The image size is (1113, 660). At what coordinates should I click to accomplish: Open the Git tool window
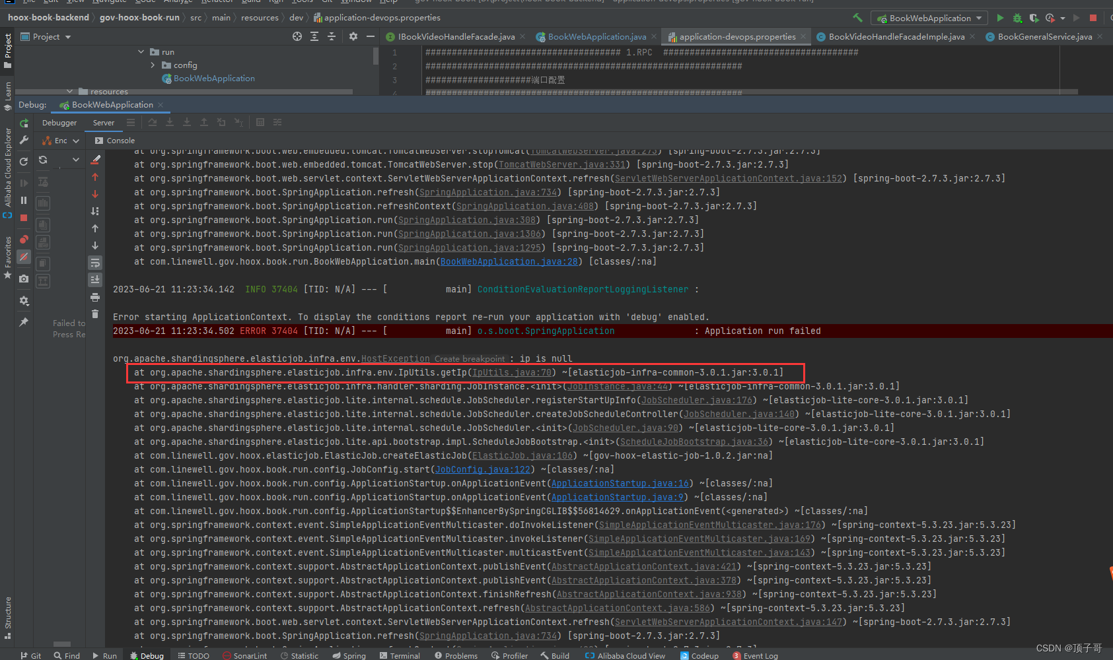(x=30, y=655)
